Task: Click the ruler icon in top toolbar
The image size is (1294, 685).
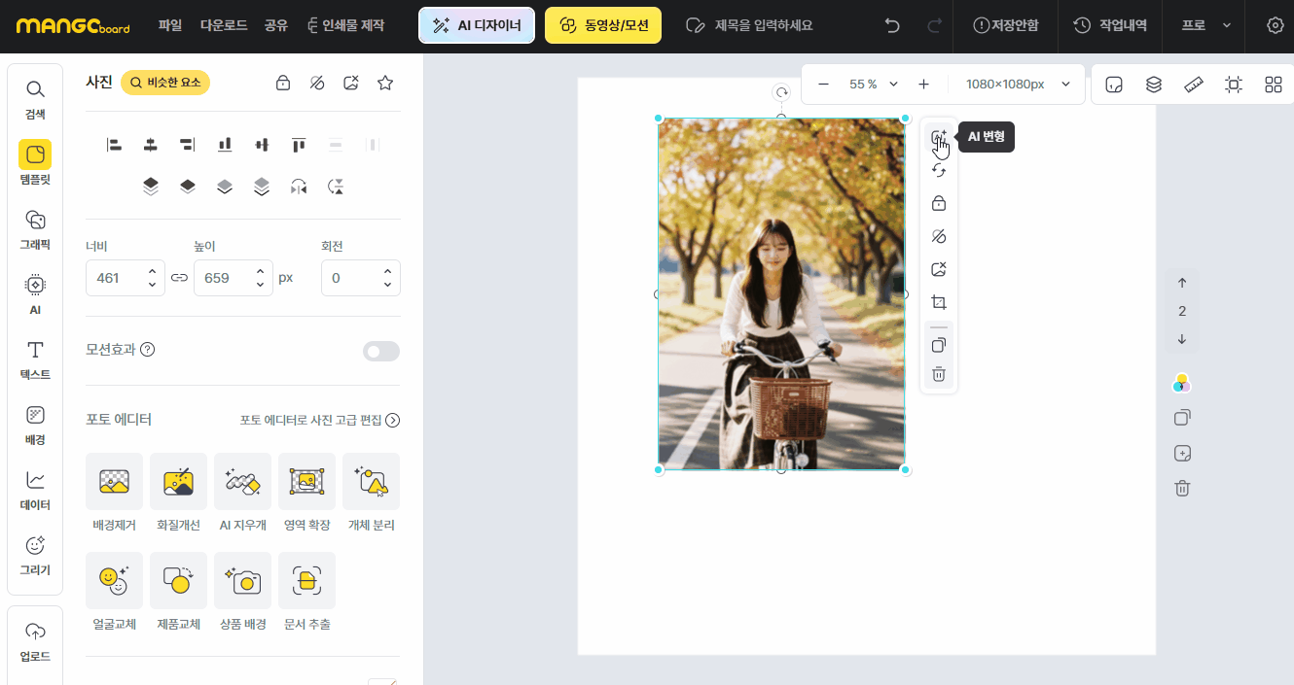Action: coord(1194,85)
